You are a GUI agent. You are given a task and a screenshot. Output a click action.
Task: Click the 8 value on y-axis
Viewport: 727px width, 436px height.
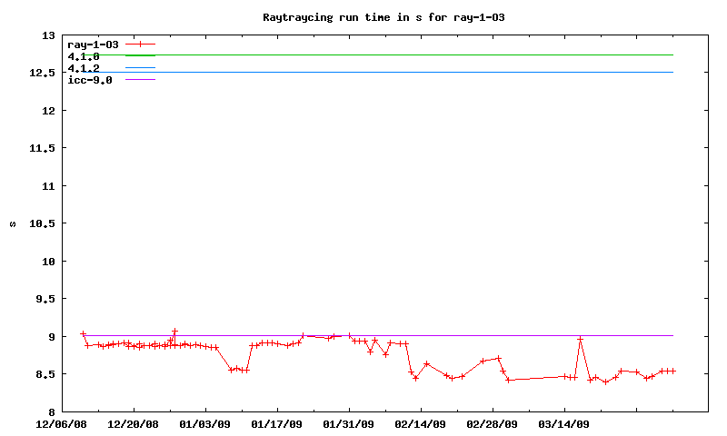51,411
